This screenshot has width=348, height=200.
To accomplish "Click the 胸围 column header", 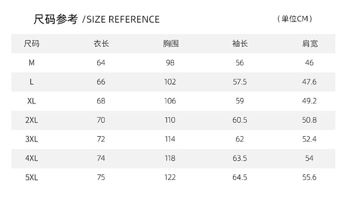I will (170, 44).
